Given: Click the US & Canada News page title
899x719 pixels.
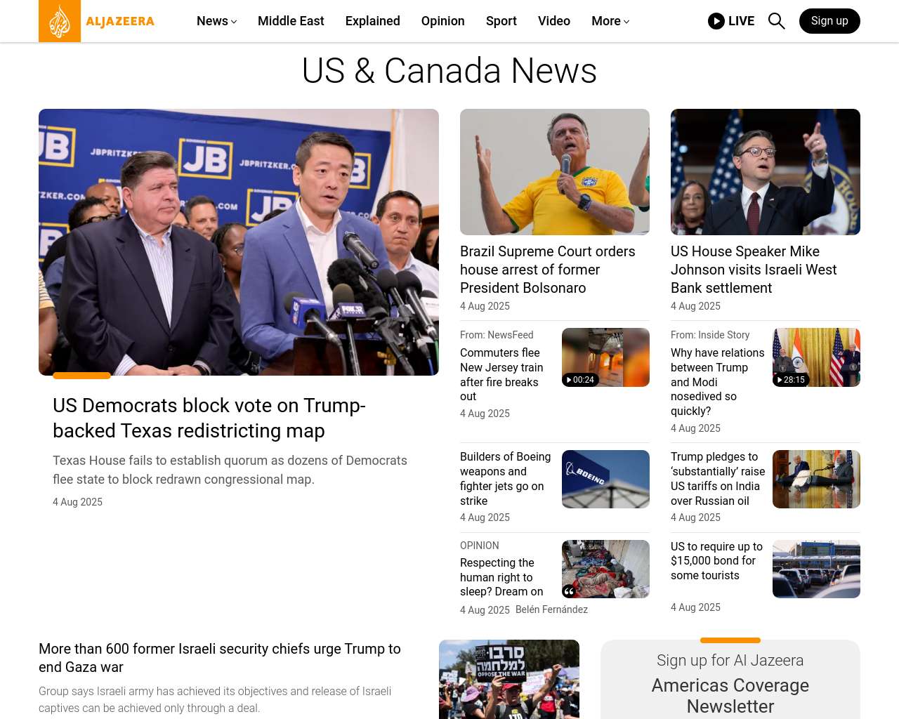Looking at the screenshot, I should pos(449,71).
